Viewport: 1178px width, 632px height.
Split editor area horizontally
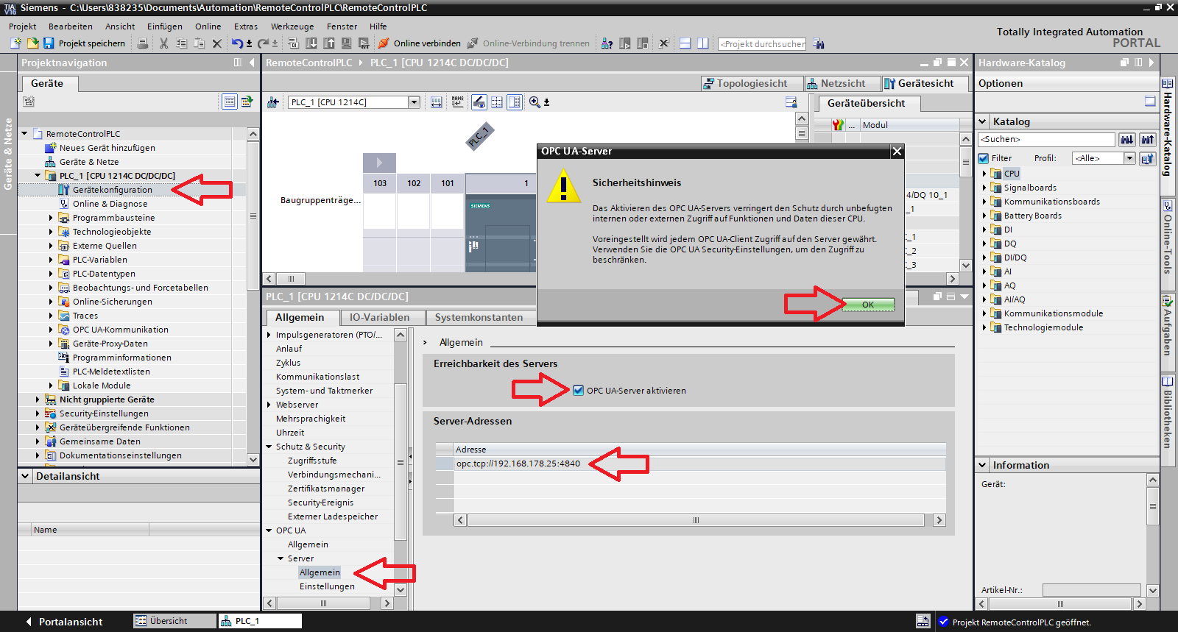pyautogui.click(x=685, y=43)
